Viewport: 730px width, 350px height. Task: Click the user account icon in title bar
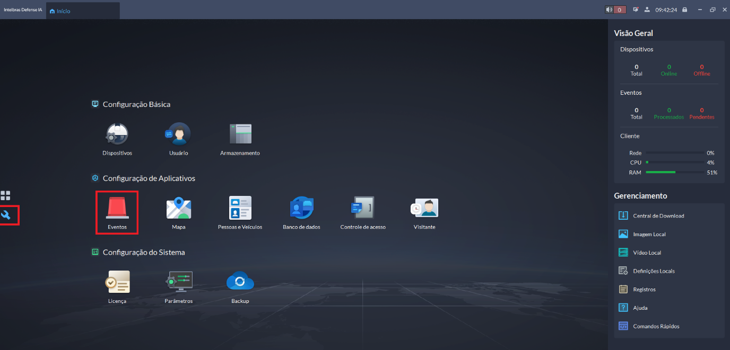click(x=647, y=10)
